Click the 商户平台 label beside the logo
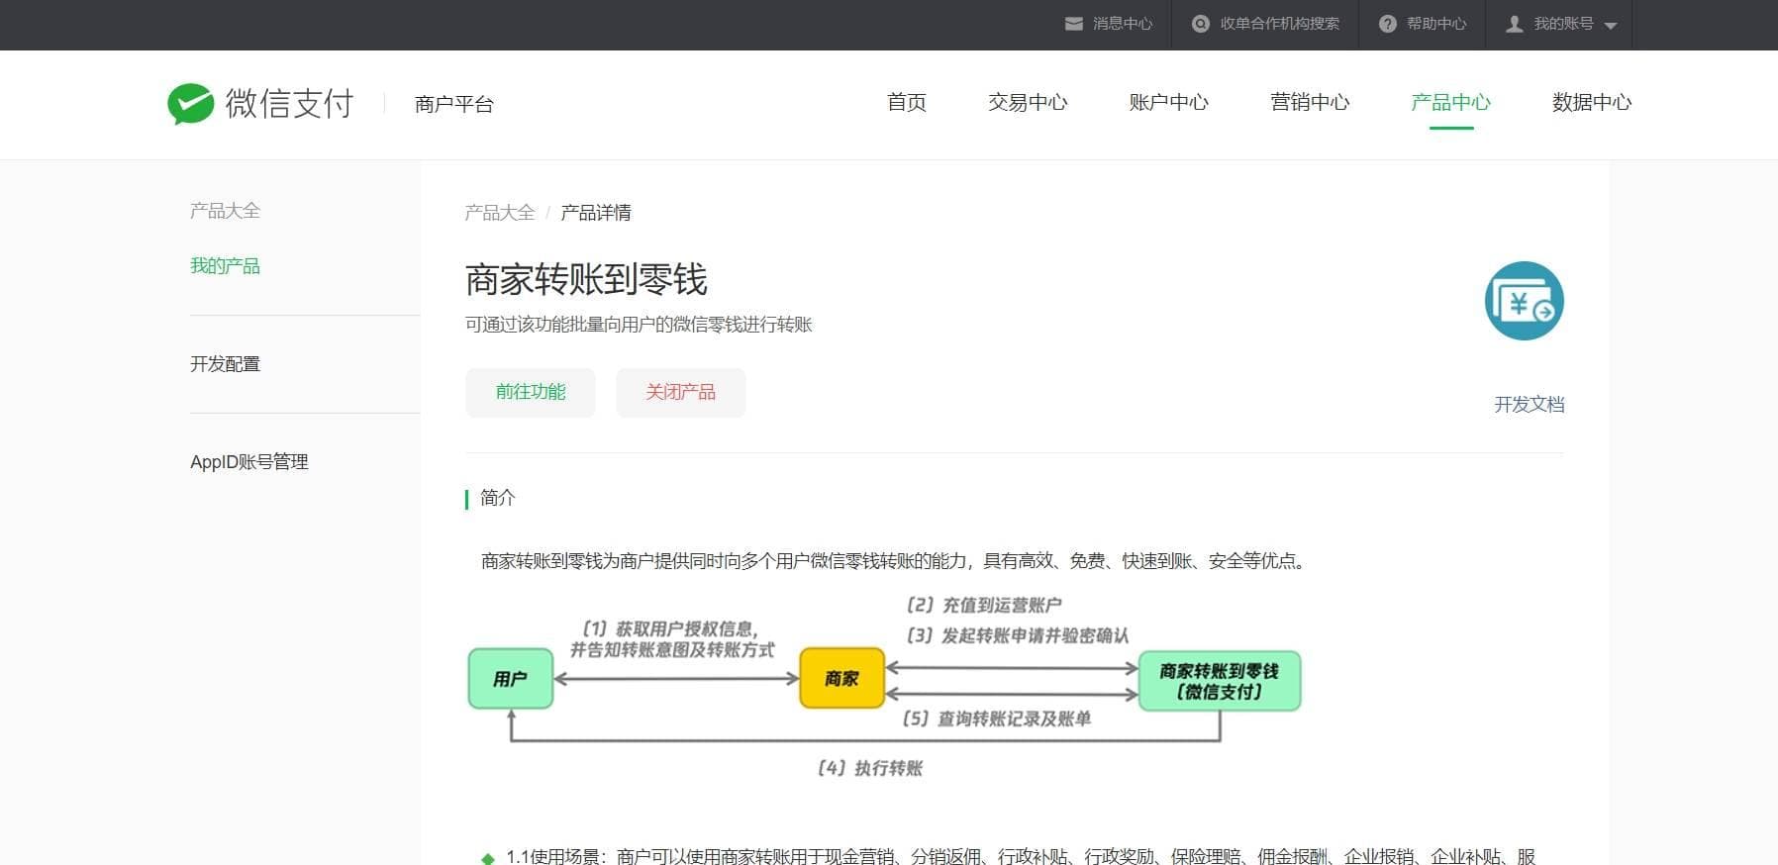This screenshot has width=1778, height=865. click(454, 104)
